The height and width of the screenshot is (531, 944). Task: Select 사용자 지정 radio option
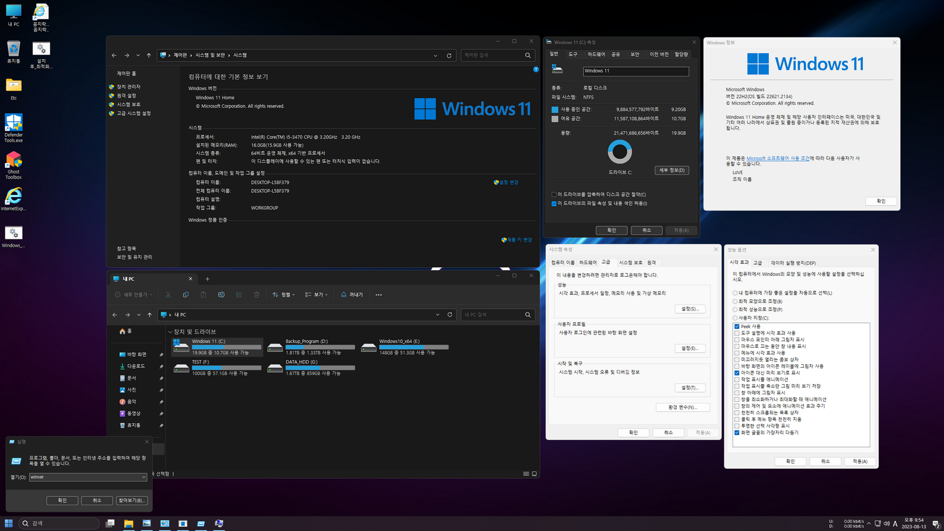coord(735,318)
